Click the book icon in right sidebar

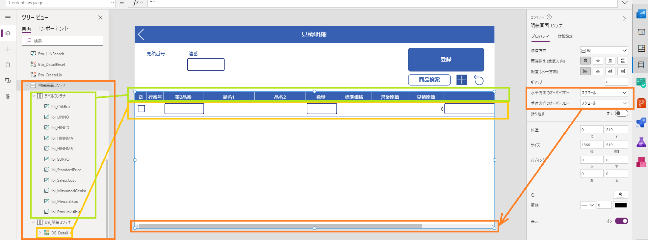[x=641, y=65]
